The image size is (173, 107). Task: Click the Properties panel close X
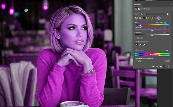coord(134,2)
